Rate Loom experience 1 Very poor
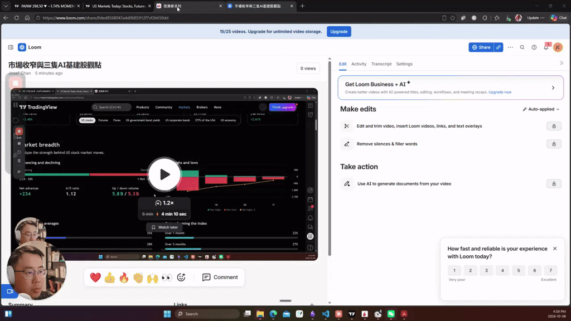This screenshot has width=571, height=321. tap(454, 270)
